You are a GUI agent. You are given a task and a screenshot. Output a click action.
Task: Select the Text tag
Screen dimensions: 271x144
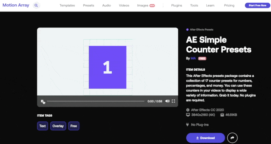pos(43,126)
